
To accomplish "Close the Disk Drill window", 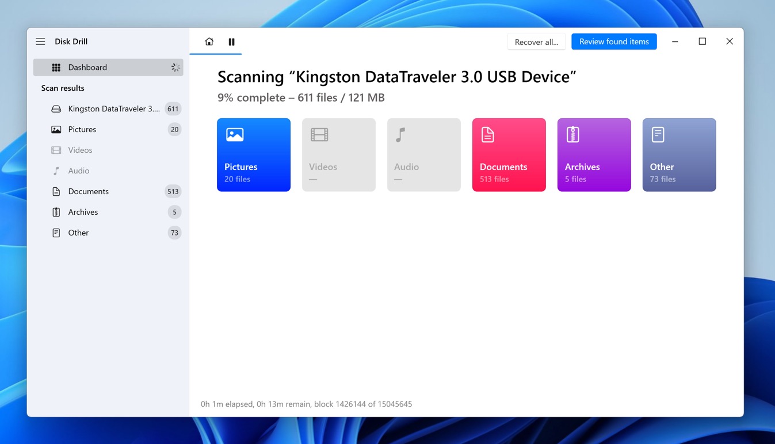I will pyautogui.click(x=730, y=41).
